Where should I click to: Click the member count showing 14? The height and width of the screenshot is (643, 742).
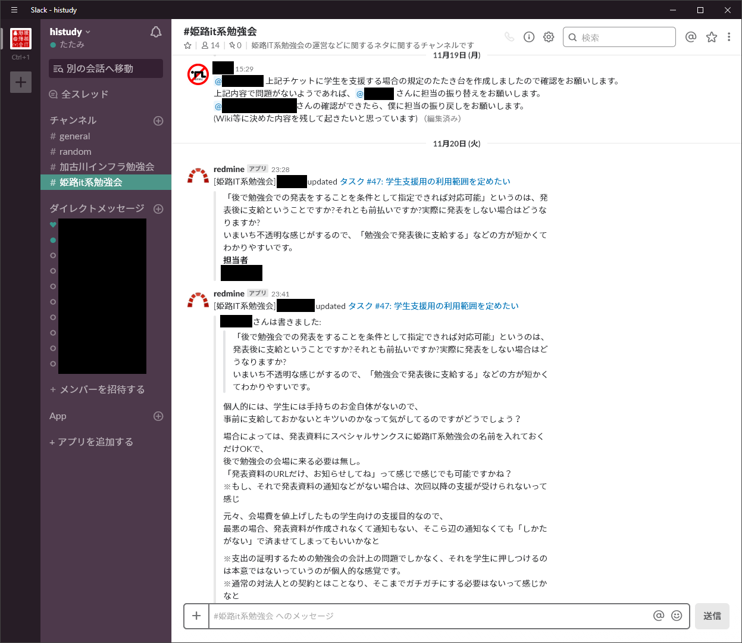213,45
